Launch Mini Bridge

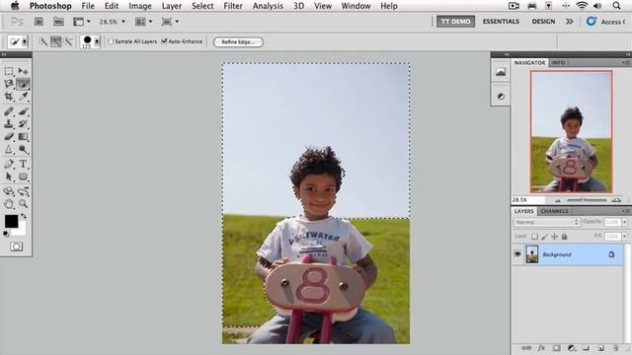pyautogui.click(x=58, y=22)
